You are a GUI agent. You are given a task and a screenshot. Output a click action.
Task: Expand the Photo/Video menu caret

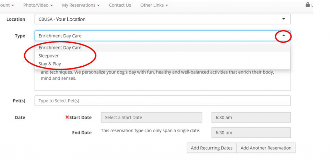tap(52, 5)
